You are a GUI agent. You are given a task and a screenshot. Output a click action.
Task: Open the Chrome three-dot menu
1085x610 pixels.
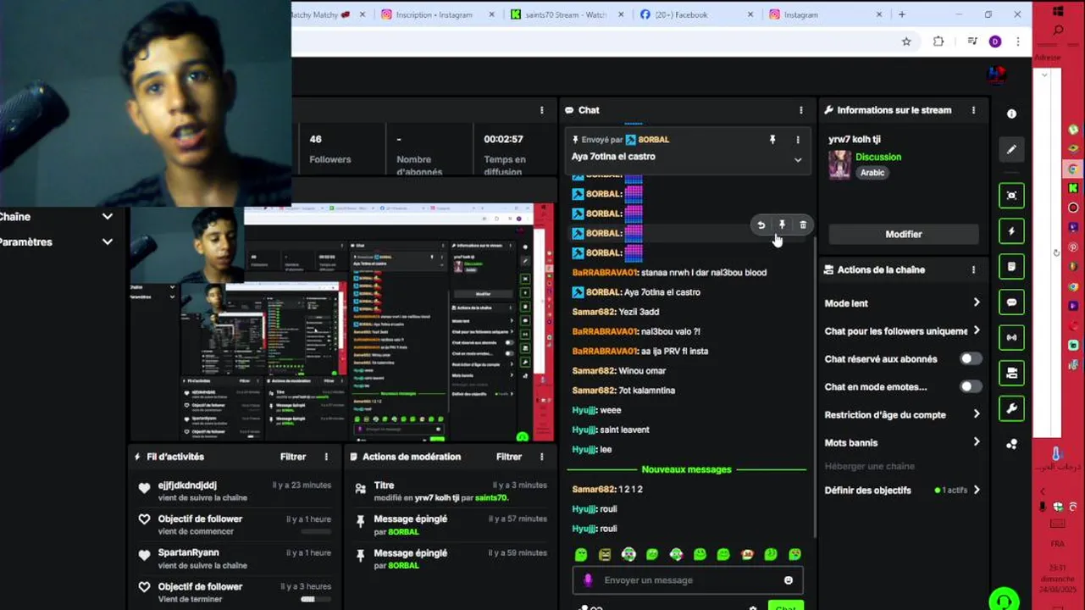click(x=1017, y=42)
